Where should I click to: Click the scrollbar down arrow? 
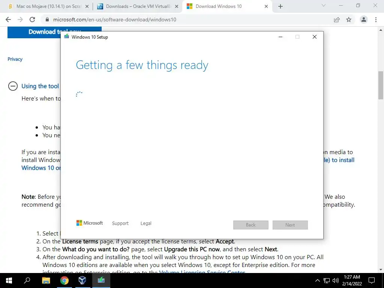click(x=381, y=270)
